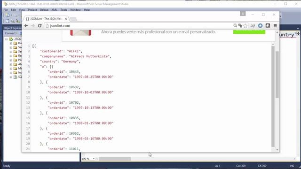This screenshot has width=301, height=169.
Task: Click the orderid 10835 value
Action: coord(74,118)
